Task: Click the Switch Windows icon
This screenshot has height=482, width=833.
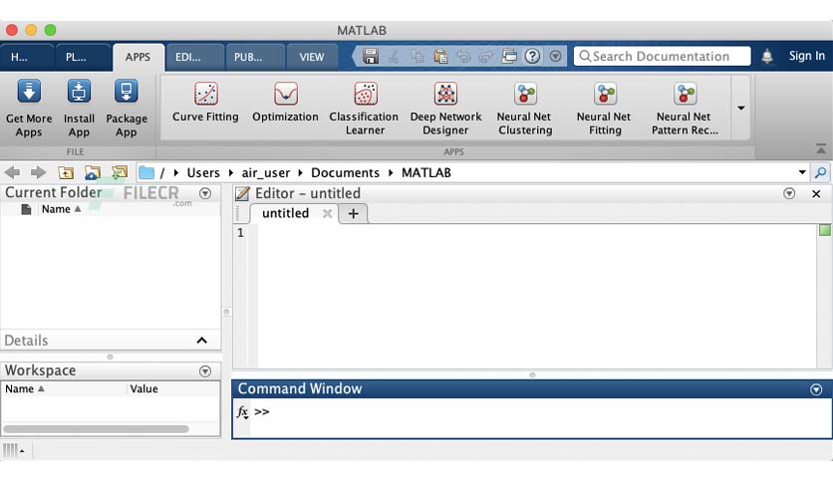Action: tap(509, 56)
